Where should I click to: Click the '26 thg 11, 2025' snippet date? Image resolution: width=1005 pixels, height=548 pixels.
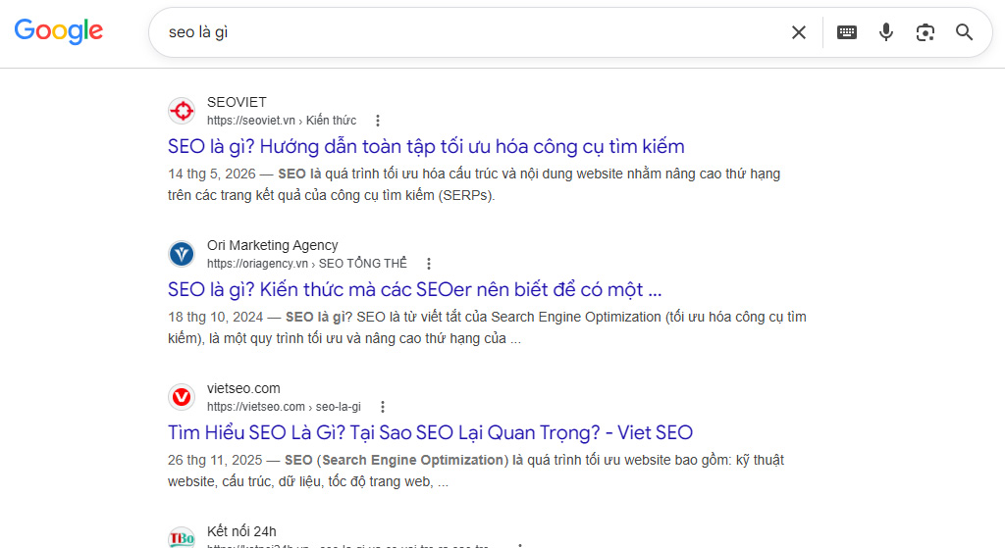tap(215, 461)
